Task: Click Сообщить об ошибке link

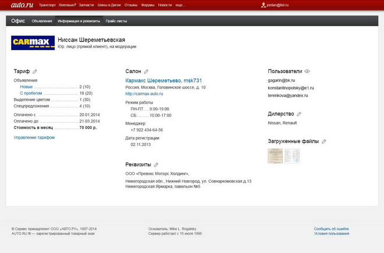Action: click(332, 229)
